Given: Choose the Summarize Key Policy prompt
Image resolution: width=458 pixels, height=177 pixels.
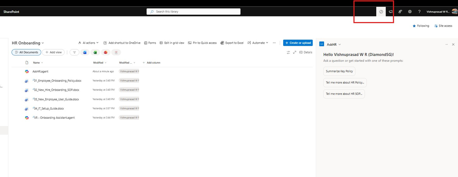Looking at the screenshot, I should (x=339, y=71).
